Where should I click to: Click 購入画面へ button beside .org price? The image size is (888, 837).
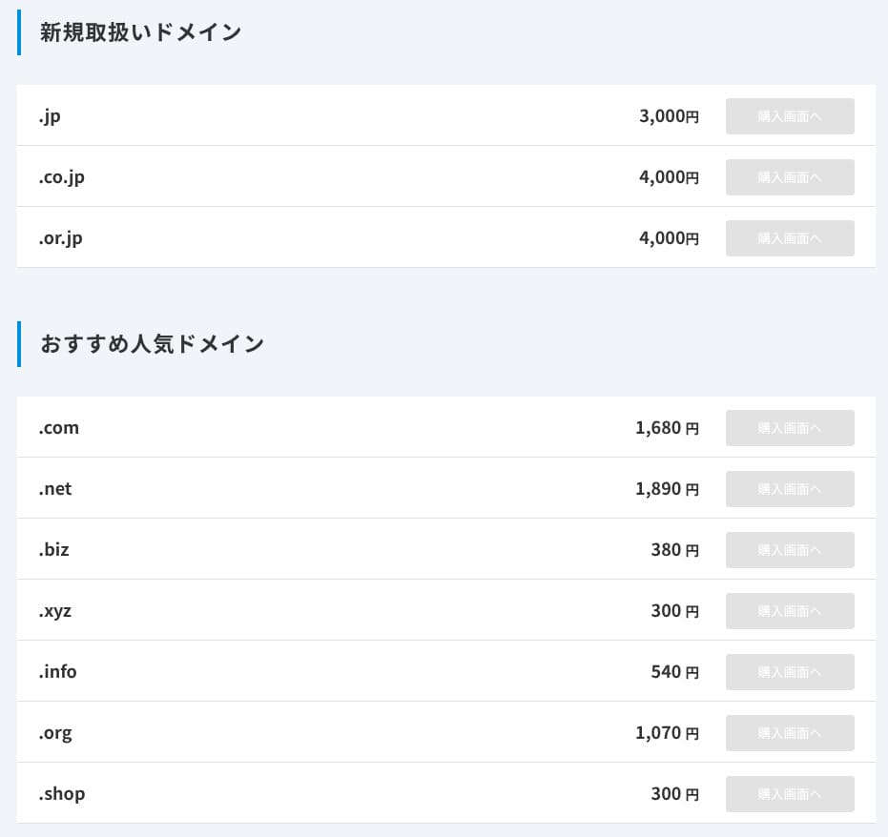[x=789, y=733]
